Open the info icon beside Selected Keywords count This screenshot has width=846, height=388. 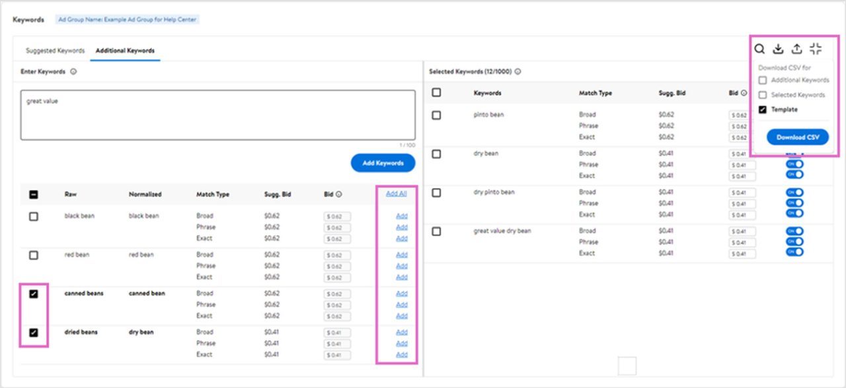tap(517, 71)
